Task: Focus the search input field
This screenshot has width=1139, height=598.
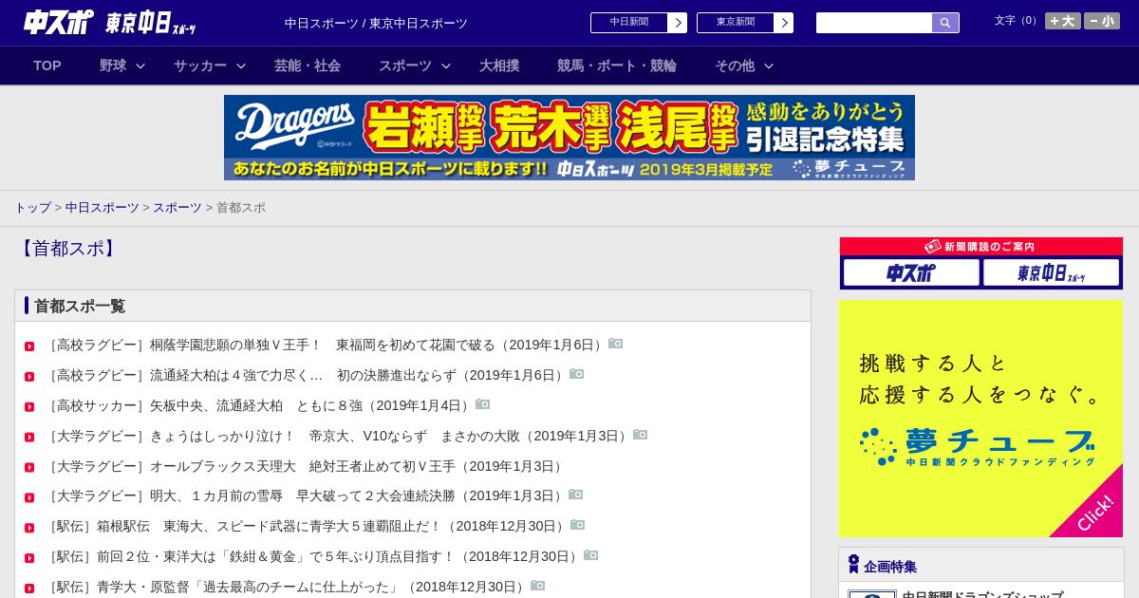Action: click(x=874, y=23)
